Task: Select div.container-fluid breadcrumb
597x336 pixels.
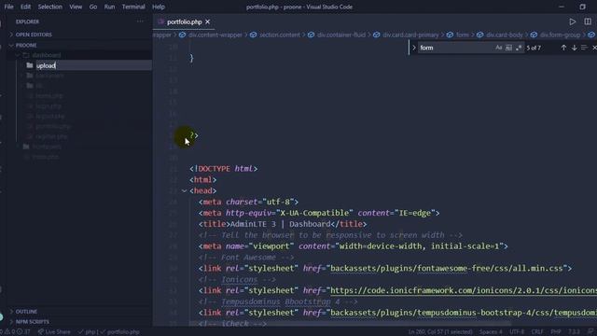Action: tap(341, 35)
